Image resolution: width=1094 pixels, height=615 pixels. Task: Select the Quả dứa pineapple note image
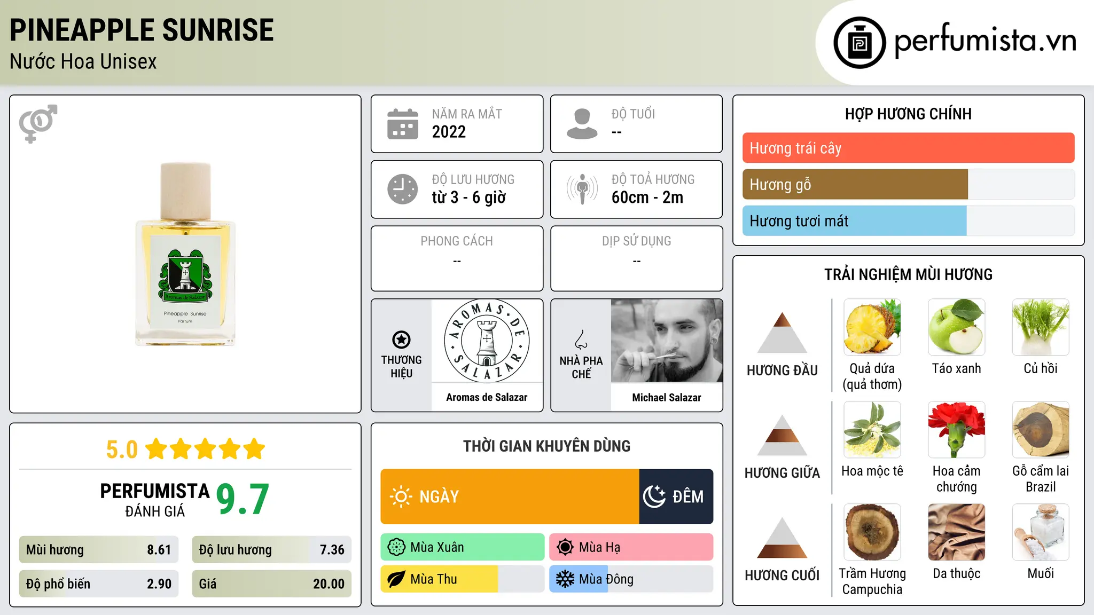click(x=872, y=327)
